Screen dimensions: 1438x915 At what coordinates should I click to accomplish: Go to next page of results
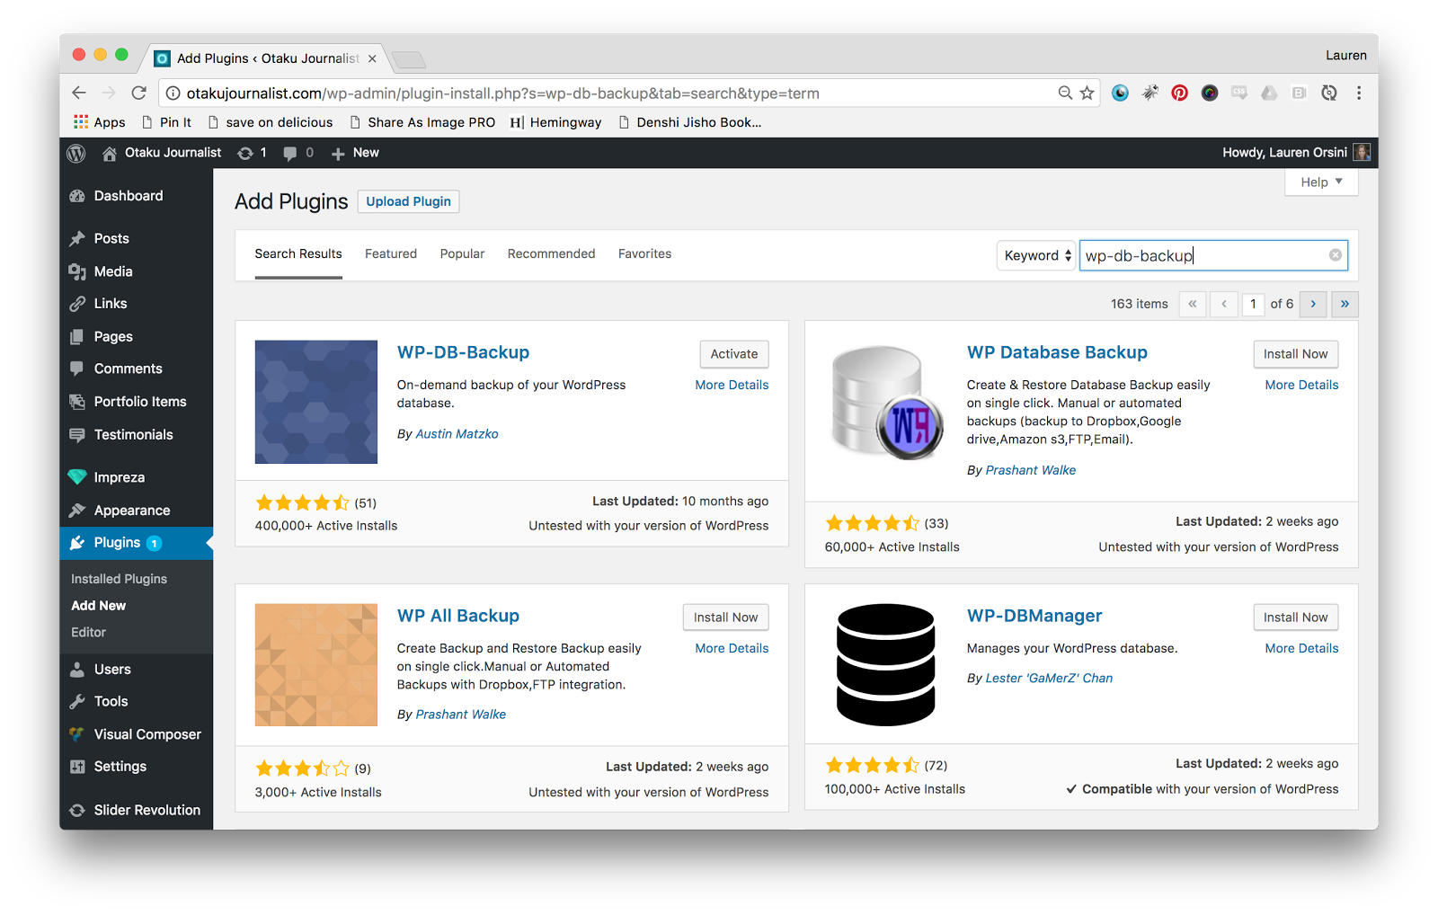(x=1313, y=304)
